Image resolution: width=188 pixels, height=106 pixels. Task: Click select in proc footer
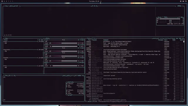(89, 101)
